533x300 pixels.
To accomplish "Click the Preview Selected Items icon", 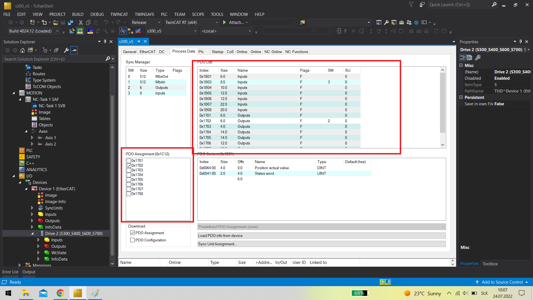I will [x=74, y=50].
